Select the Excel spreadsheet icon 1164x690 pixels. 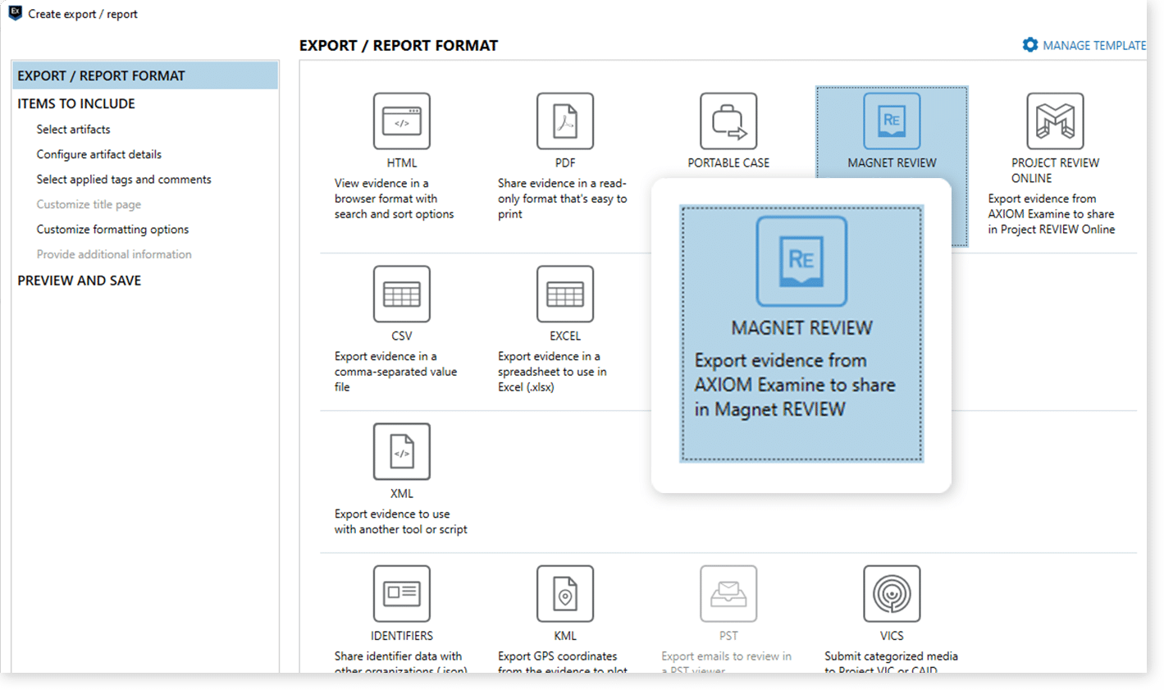pos(565,294)
